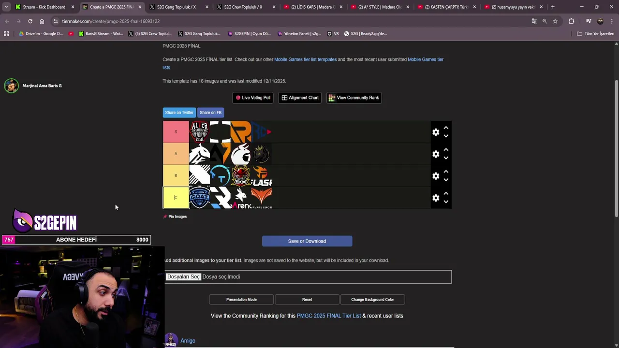Open the Amigo user link
The height and width of the screenshot is (348, 619).
click(x=188, y=341)
